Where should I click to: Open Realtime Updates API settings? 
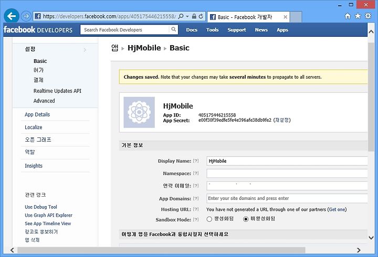tap(57, 91)
